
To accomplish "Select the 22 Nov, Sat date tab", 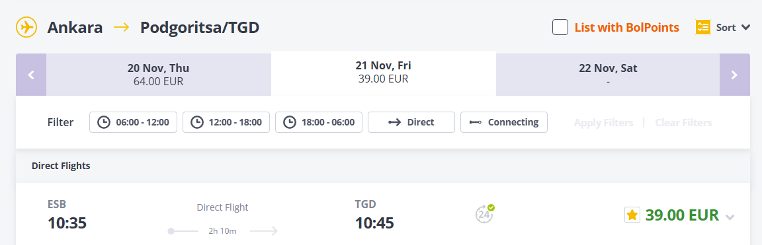I will pos(608,75).
